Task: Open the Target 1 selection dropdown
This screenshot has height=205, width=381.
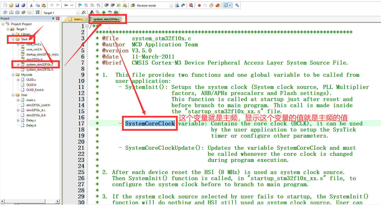Action: [x=78, y=13]
